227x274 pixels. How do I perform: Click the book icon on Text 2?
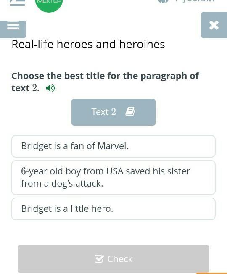[130, 111]
